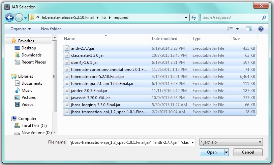Screen dimensions: 274x165
Task: Click the folder icon in address bar
Action: click(32, 17)
